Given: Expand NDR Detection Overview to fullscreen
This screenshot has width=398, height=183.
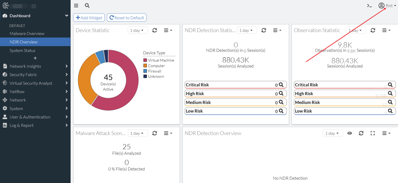Looking at the screenshot, I should 373,133.
